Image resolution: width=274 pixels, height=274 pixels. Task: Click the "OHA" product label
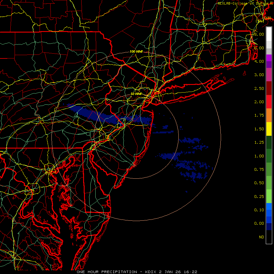click(x=268, y=18)
